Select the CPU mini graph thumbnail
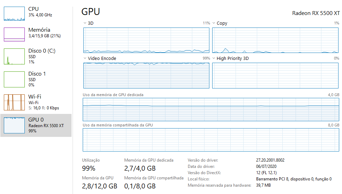The width and height of the screenshot is (342, 194). [14, 14]
